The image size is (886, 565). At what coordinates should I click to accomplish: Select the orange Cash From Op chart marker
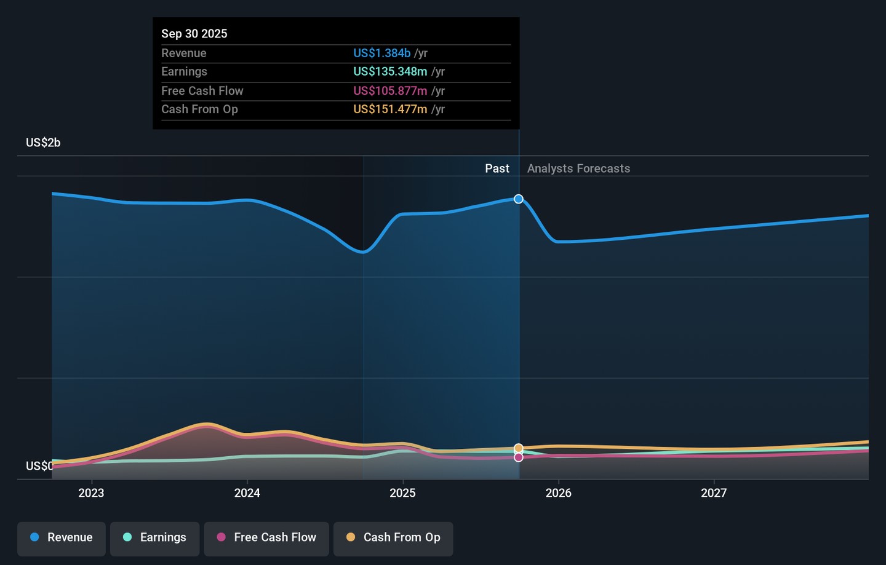click(x=519, y=448)
